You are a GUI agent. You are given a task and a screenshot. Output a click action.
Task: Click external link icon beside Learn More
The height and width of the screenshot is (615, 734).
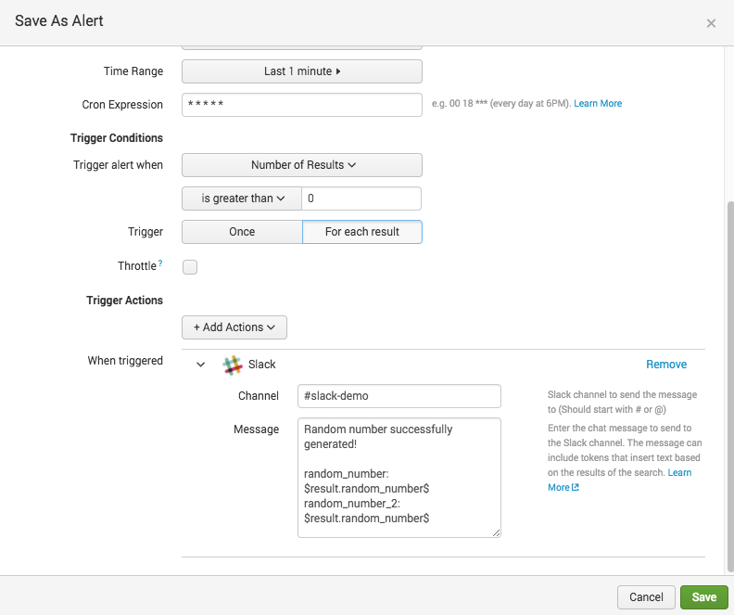point(576,488)
